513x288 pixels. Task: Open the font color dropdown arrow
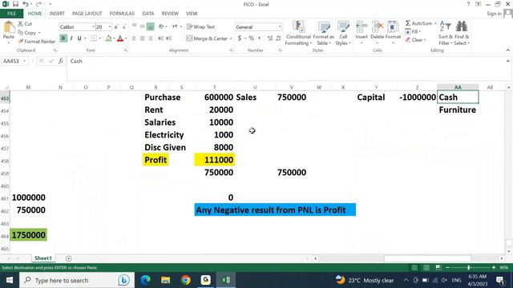click(x=126, y=38)
